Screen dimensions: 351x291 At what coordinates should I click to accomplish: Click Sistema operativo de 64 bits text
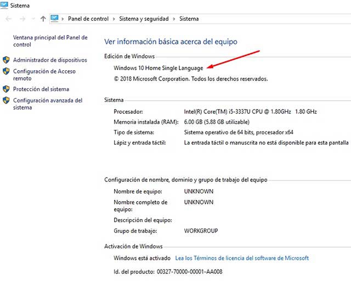click(x=239, y=133)
